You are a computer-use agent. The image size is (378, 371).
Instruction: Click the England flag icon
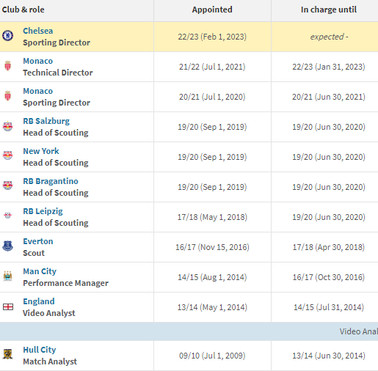(x=8, y=306)
